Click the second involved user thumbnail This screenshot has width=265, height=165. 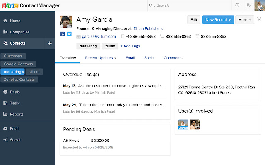[x=195, y=124]
